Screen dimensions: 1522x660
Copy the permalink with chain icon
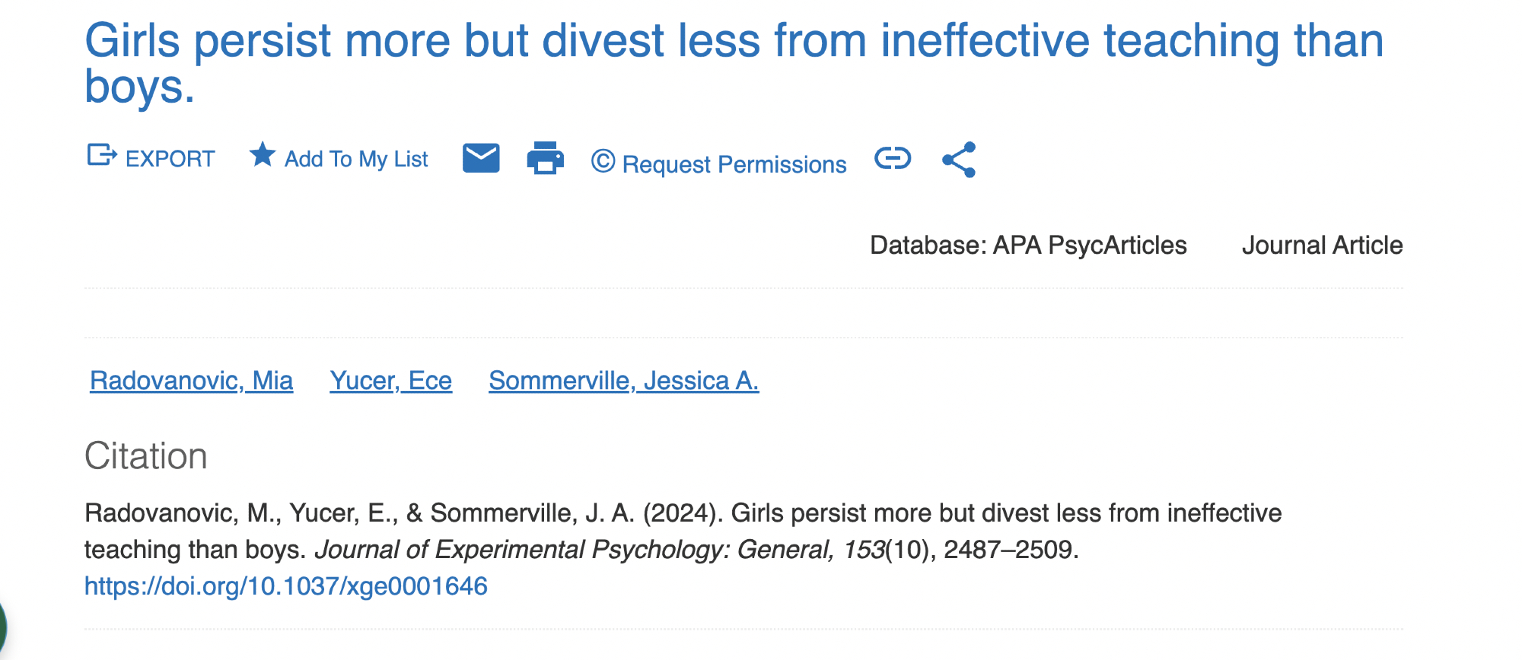click(893, 158)
